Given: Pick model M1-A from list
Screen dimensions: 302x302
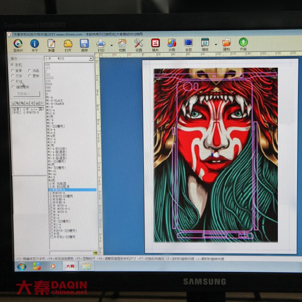Looking at the screenshot, I should [x=50, y=97].
